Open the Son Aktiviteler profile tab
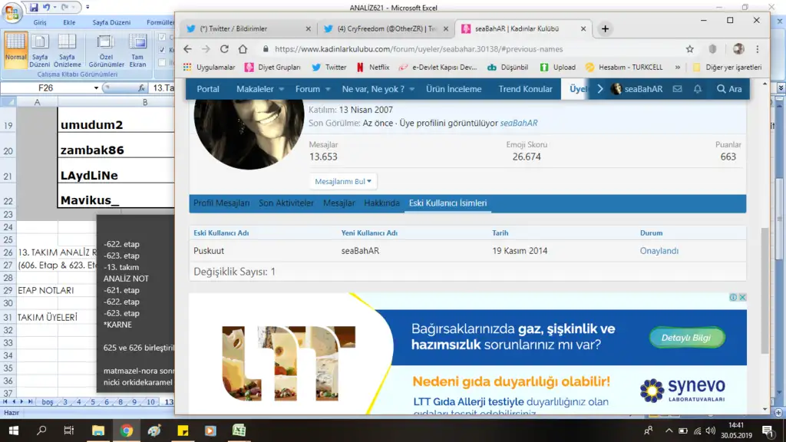 286,203
